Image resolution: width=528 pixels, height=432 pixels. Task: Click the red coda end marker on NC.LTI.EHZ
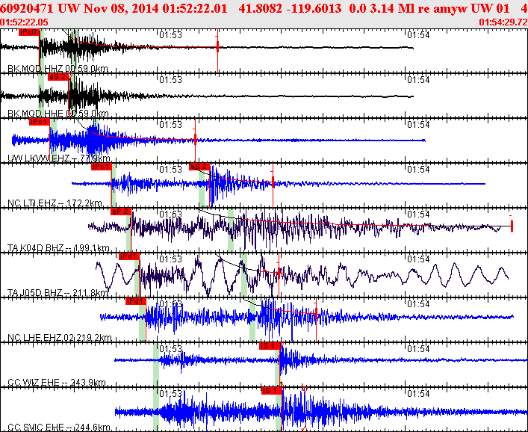tap(273, 183)
